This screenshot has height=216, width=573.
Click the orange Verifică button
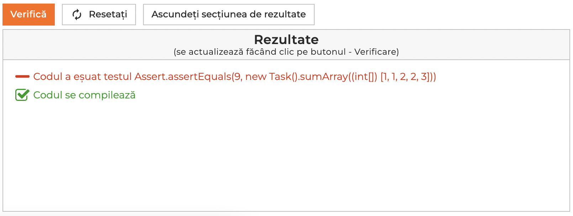tap(28, 15)
